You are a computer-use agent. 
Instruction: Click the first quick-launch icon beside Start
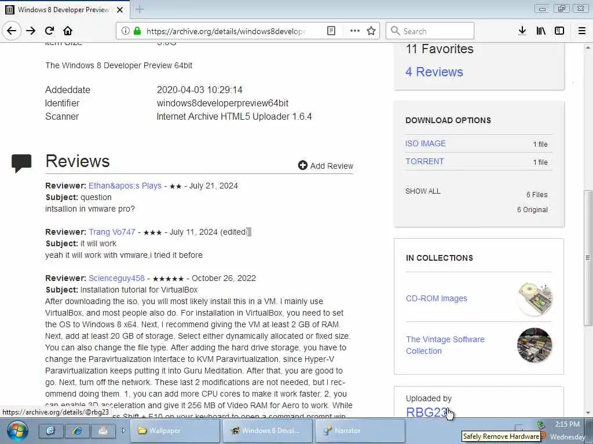click(x=52, y=431)
